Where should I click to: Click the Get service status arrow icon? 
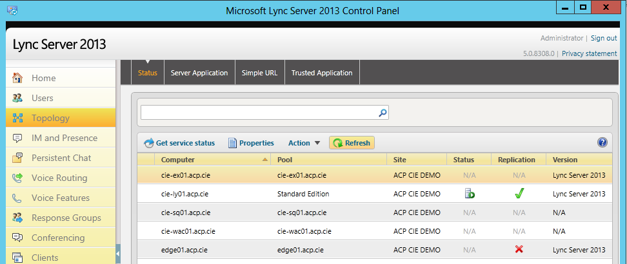click(x=149, y=143)
